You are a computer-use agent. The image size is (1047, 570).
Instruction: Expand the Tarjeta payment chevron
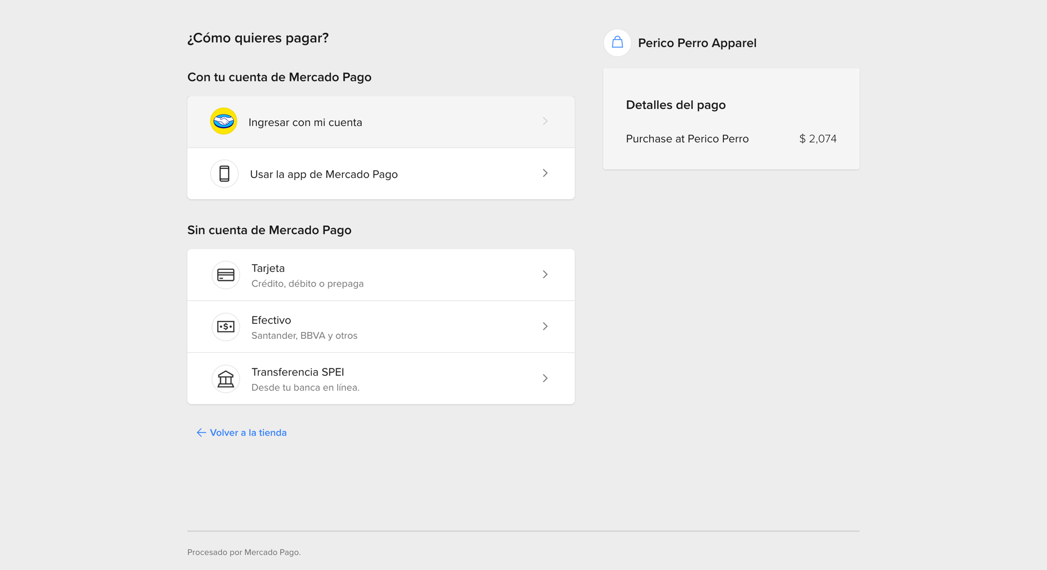tap(545, 275)
